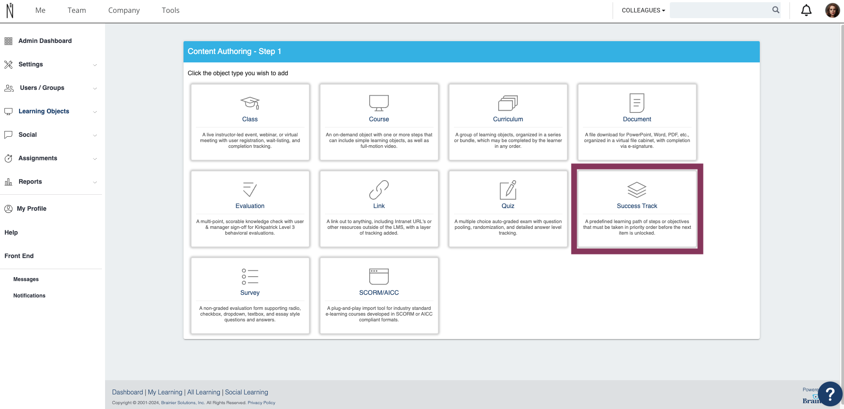844x409 pixels.
Task: Click the Class graduation cap icon
Action: click(x=250, y=103)
